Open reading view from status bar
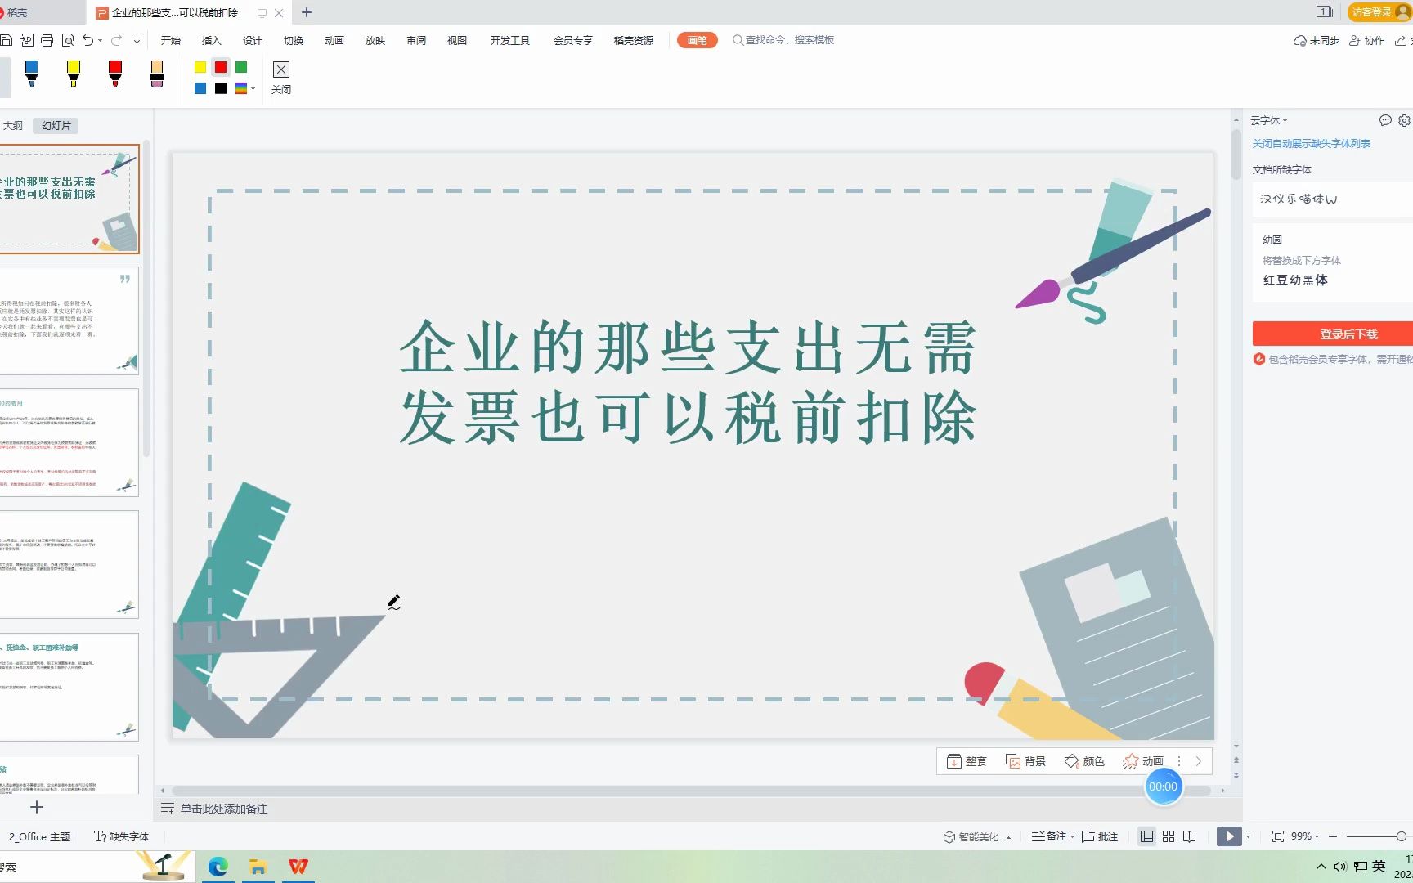This screenshot has height=883, width=1413. 1190,836
